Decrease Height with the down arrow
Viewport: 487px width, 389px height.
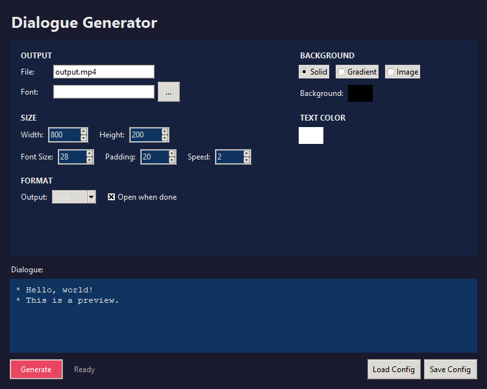165,138
